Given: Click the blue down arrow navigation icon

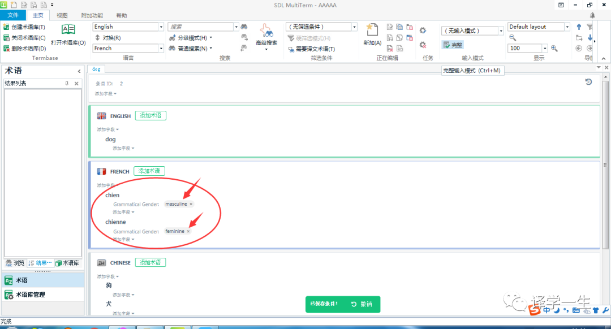Looking at the screenshot, I should 590,38.
